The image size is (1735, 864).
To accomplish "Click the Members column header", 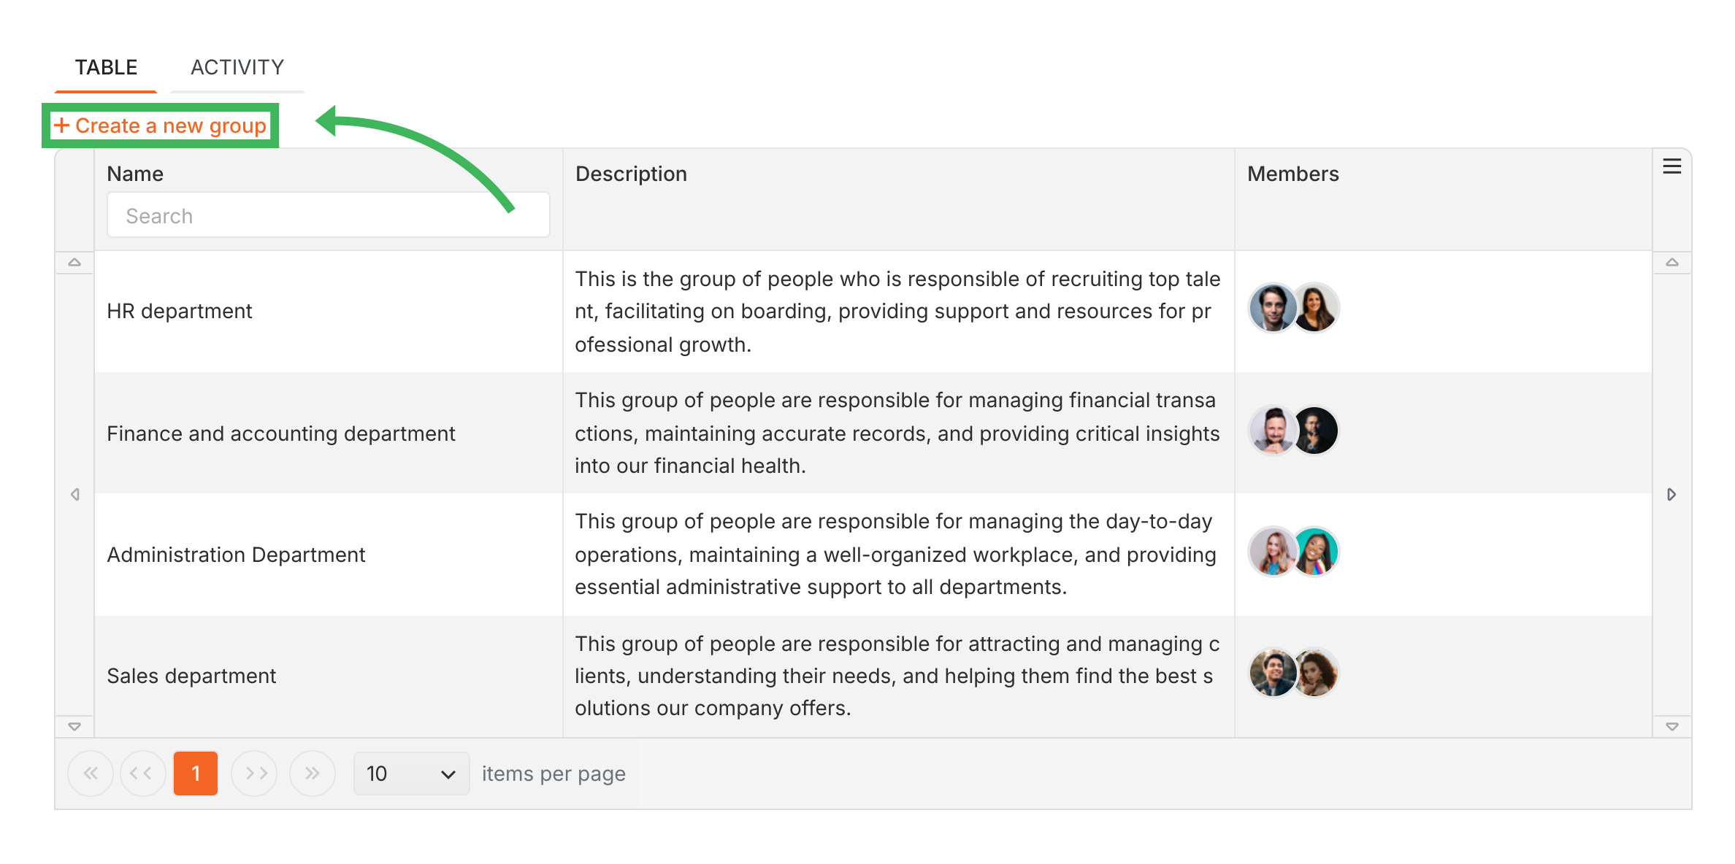I will pyautogui.click(x=1292, y=174).
